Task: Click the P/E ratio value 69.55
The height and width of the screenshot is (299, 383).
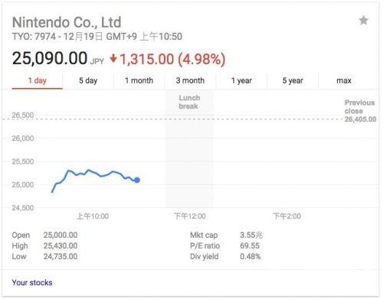Action: 250,245
